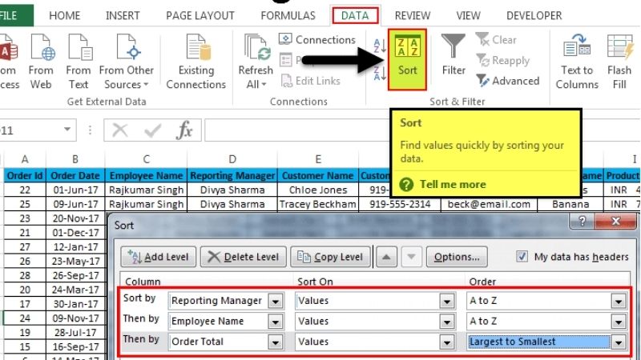This screenshot has height=360, width=641.
Task: Open Sort On dropdown for Order Total row
Action: [x=447, y=342]
